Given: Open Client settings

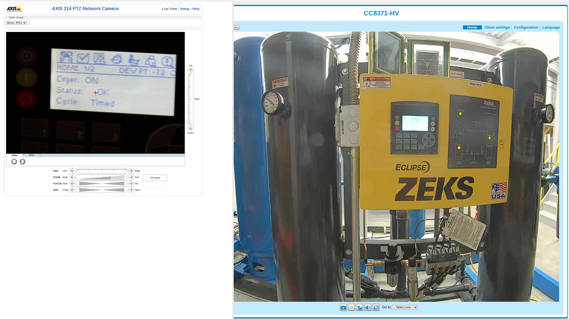Looking at the screenshot, I should (497, 27).
